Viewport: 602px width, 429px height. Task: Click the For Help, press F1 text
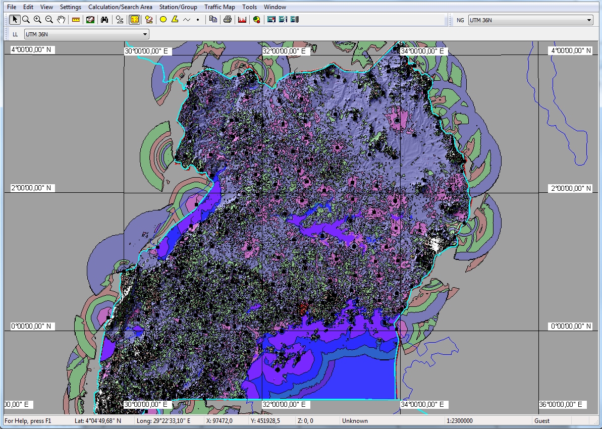coord(28,421)
